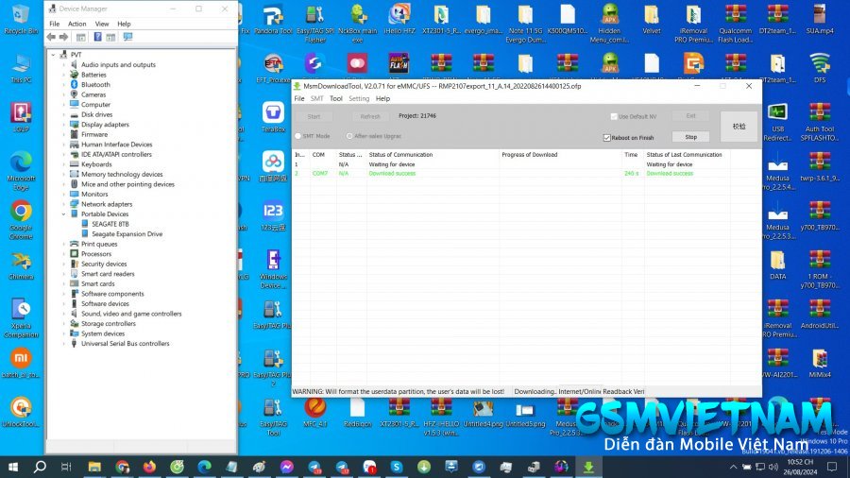Launch Microsoft Edge from the desktop
This screenshot has width=850, height=478.
pos(21,170)
